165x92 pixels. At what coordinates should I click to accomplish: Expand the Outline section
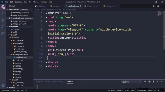tap(20, 88)
